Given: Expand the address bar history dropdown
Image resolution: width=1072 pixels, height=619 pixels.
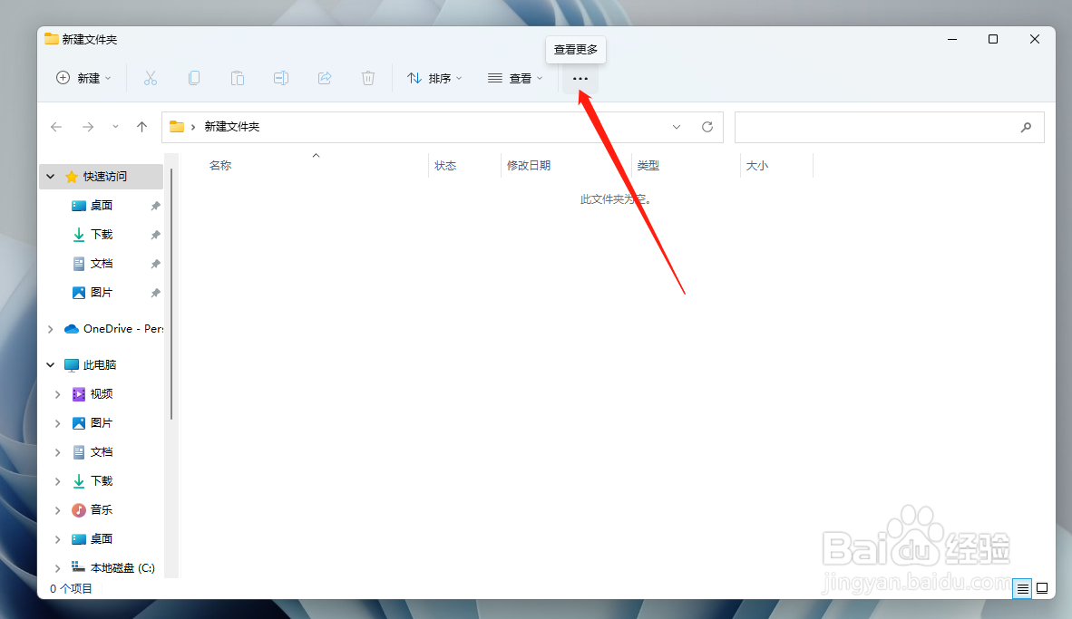Looking at the screenshot, I should click(677, 127).
